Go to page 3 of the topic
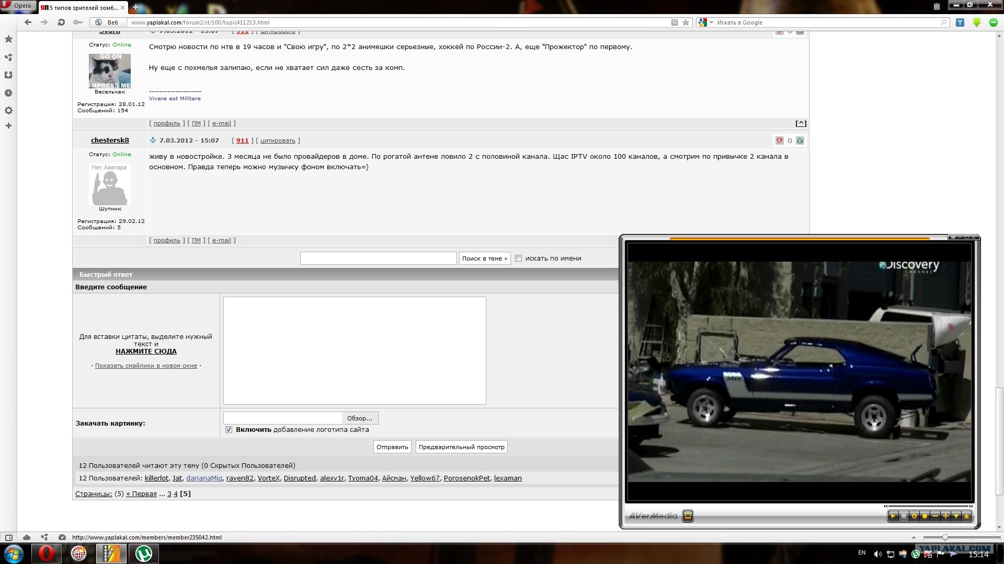The height and width of the screenshot is (564, 1004). [169, 494]
